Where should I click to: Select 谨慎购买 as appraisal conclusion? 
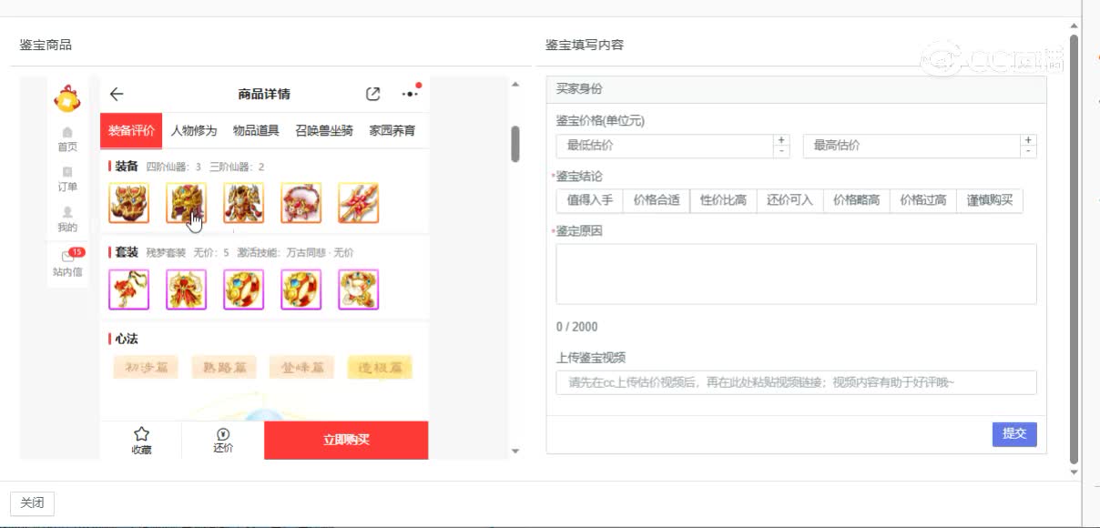click(x=990, y=200)
